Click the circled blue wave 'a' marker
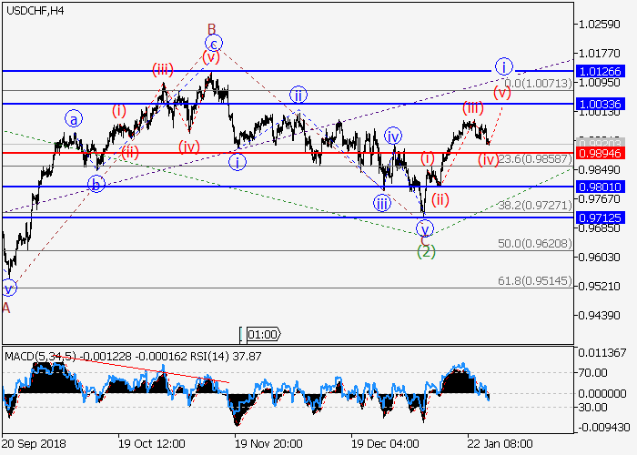Viewport: 637px width, 455px height. pyautogui.click(x=74, y=117)
